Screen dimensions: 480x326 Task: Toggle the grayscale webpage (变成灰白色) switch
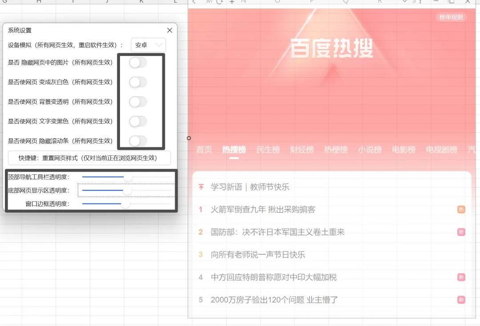click(x=138, y=82)
